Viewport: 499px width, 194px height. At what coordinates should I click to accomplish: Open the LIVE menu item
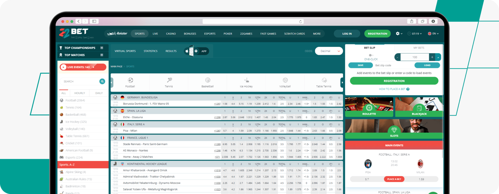pos(155,34)
